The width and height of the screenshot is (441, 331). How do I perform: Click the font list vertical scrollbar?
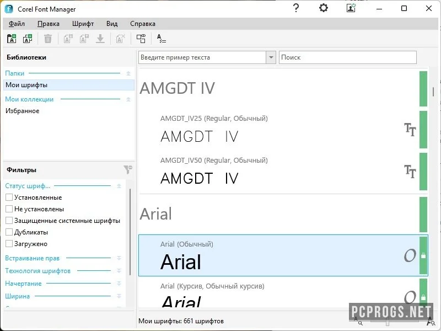433,92
